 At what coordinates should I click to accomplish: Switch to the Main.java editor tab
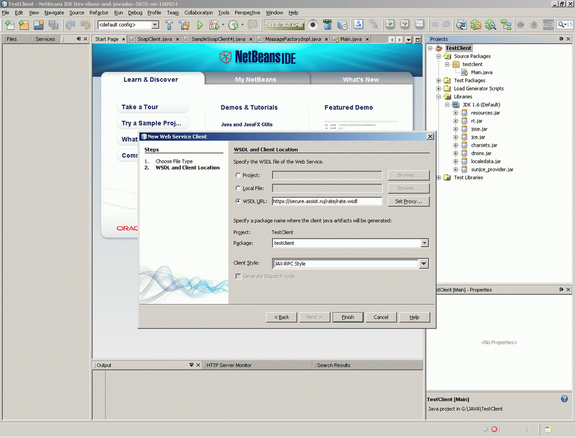pos(351,39)
